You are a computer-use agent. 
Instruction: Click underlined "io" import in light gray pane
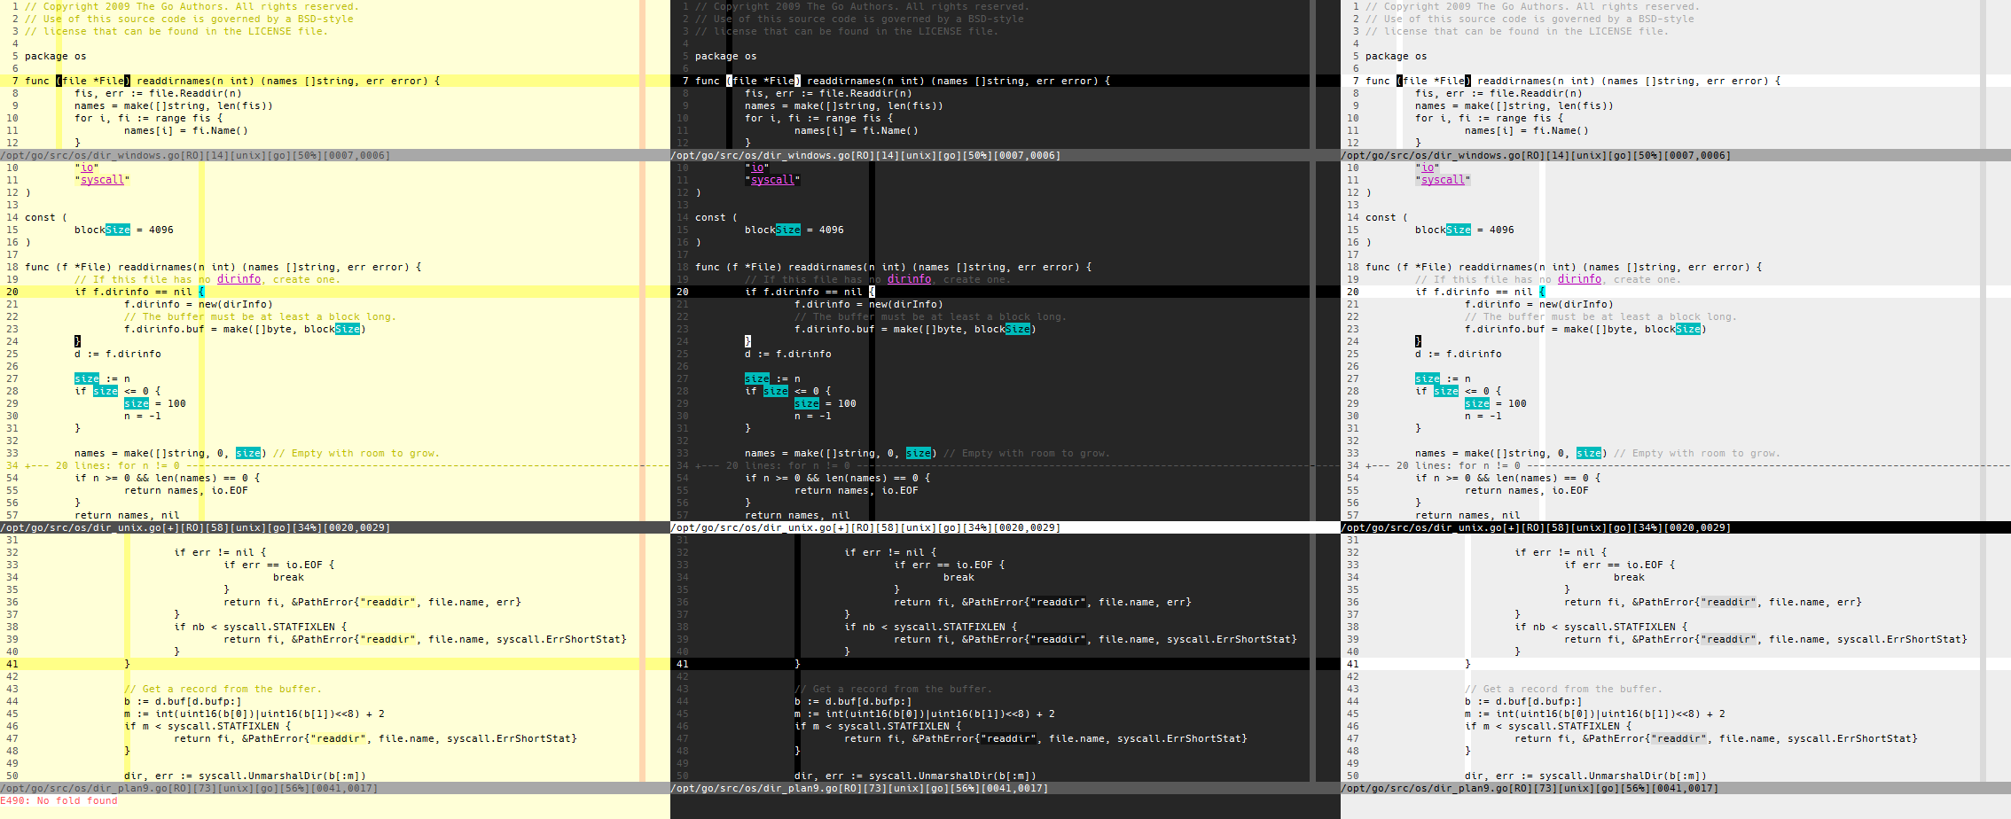[1428, 168]
